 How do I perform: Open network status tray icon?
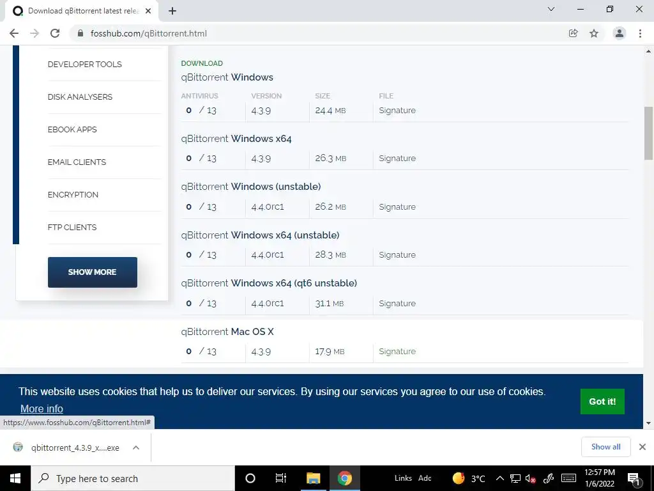515,478
